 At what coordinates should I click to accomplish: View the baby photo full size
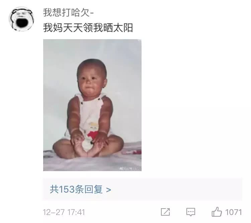92,105
